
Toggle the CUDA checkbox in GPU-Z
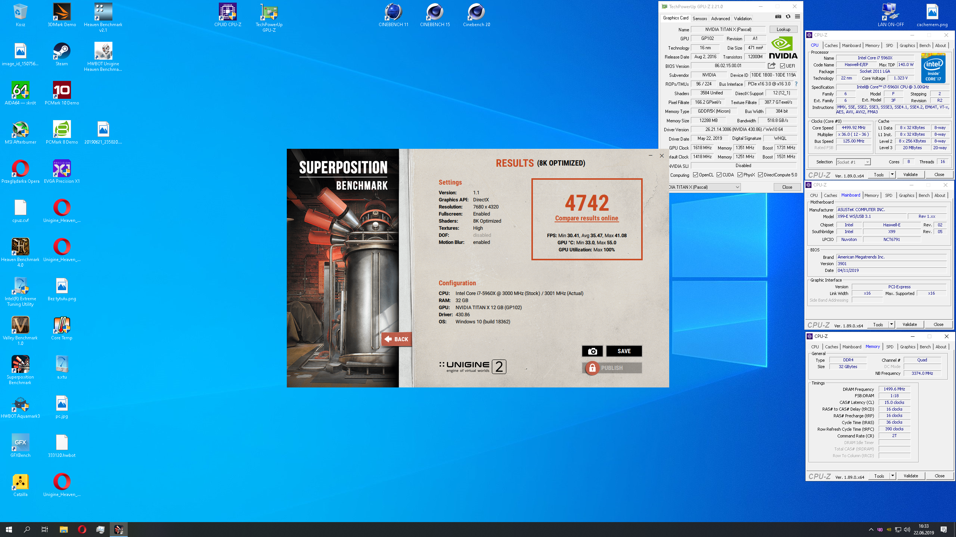(x=719, y=175)
